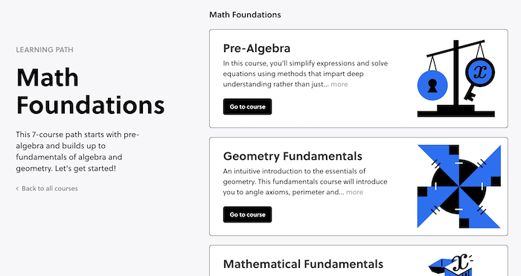Screen dimensions: 521x276
Task: Go to the Pre-Algebra course
Action: pyautogui.click(x=247, y=106)
